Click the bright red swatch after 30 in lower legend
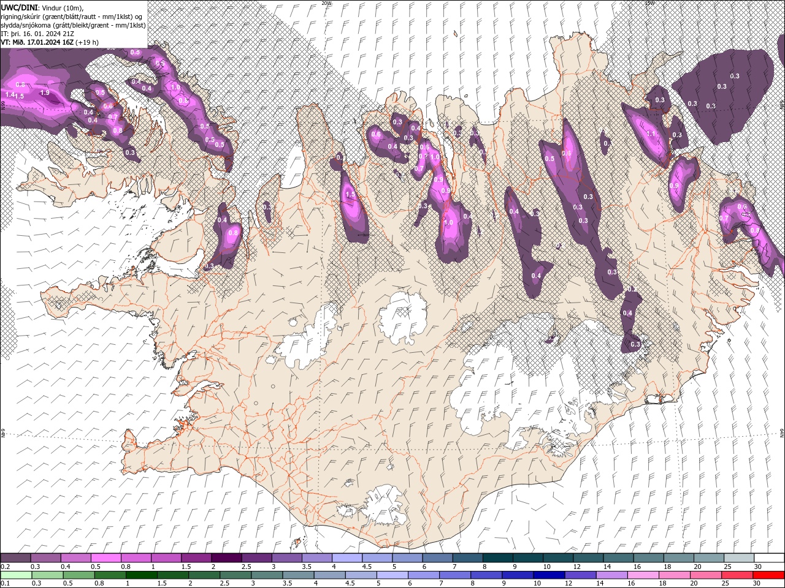This screenshot has width=785, height=588. pos(769,575)
